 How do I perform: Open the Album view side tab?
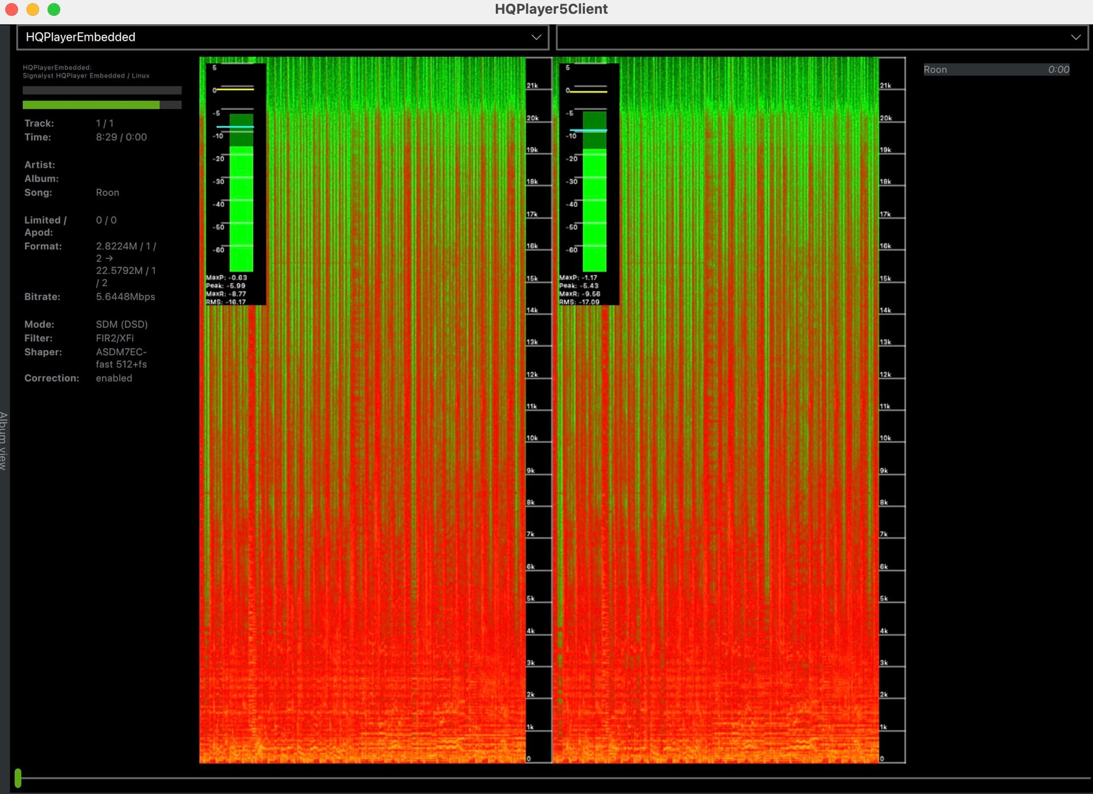pos(3,440)
